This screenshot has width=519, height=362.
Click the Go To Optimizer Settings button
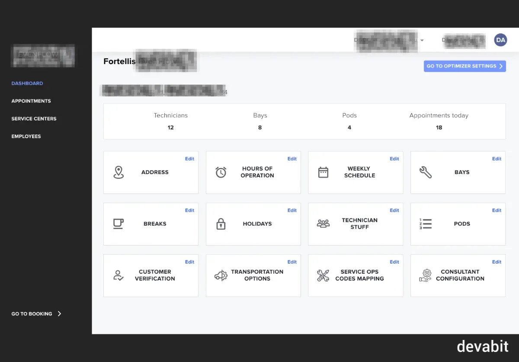pos(465,66)
